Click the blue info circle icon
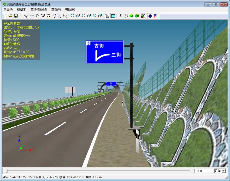 150,16
